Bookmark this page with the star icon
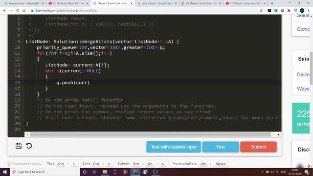 tap(261, 11)
